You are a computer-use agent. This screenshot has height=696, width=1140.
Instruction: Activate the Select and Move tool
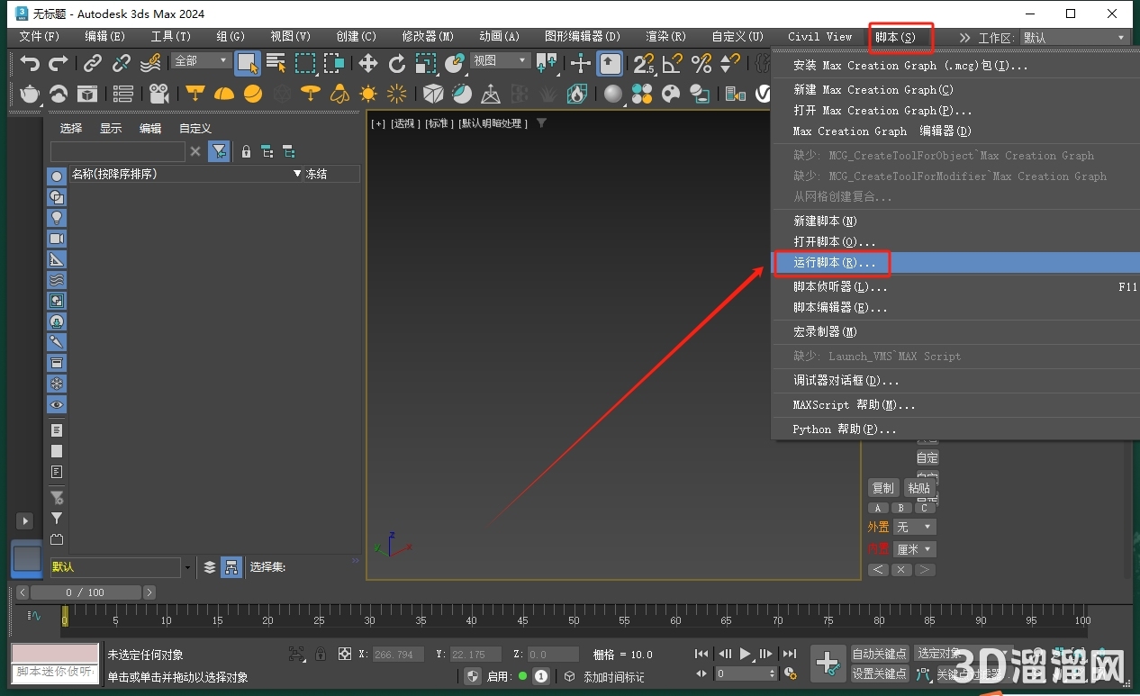tap(368, 63)
